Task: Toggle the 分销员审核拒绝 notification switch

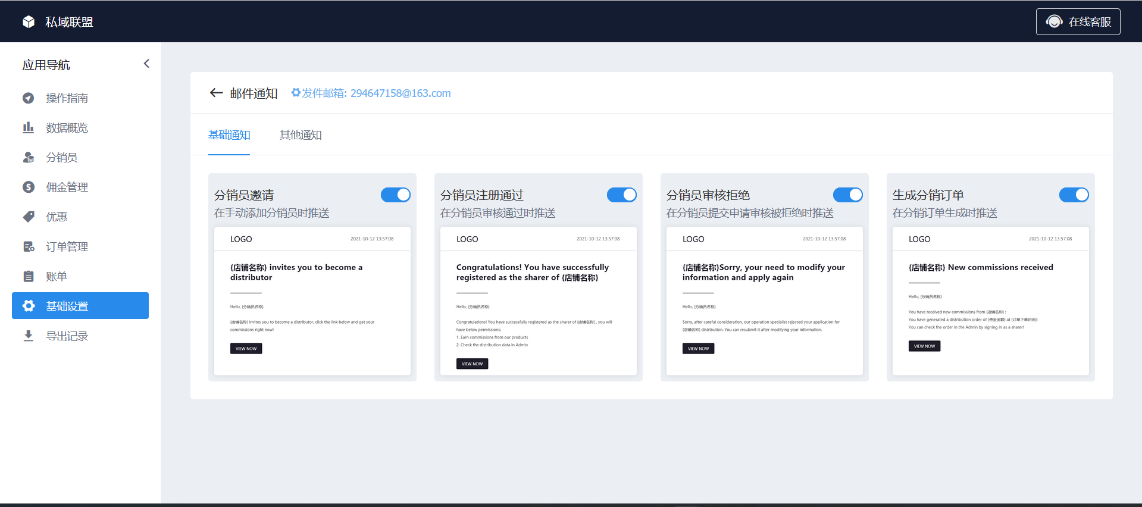Action: 848,195
